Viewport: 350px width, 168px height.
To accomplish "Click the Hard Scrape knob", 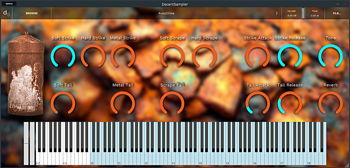I will coord(204,56).
